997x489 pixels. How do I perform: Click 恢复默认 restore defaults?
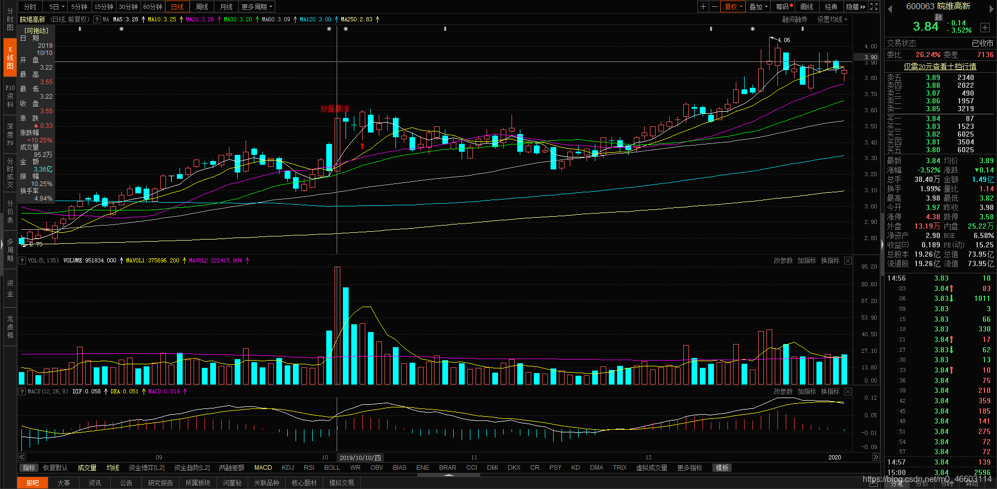(55, 468)
